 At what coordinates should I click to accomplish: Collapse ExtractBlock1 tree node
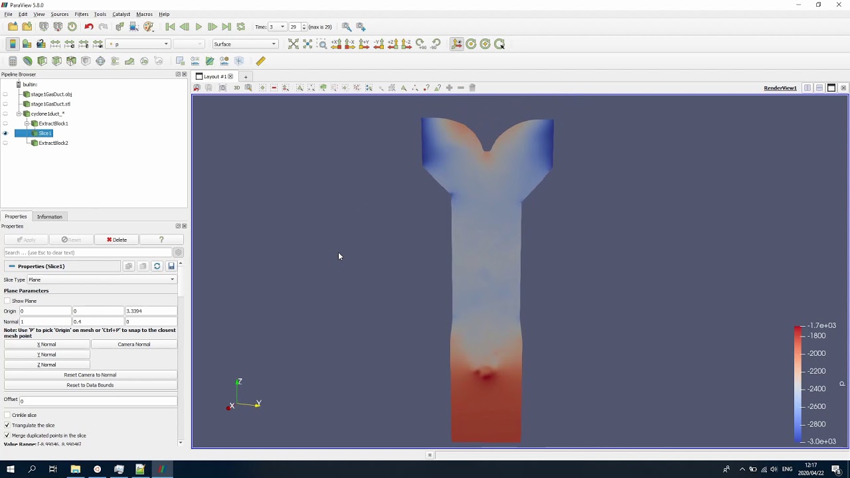coord(27,123)
